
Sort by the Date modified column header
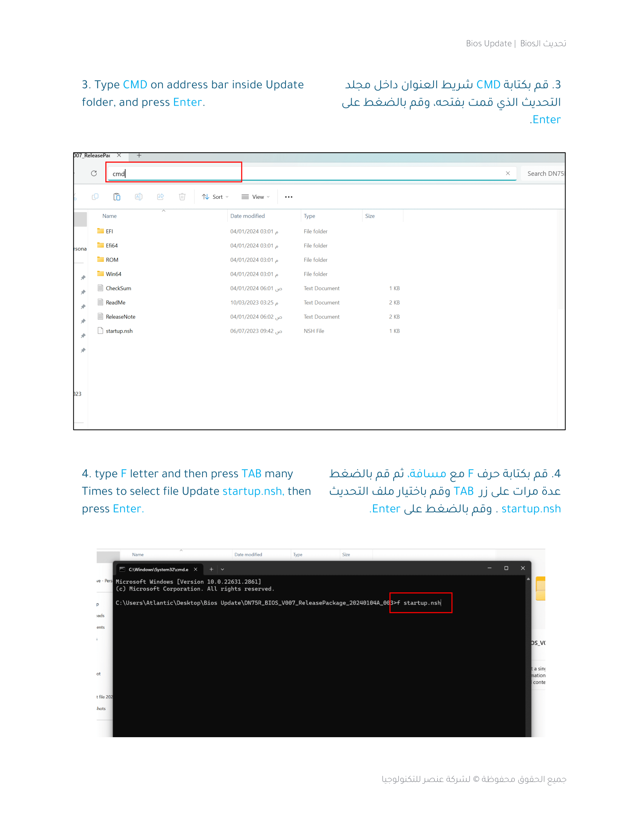click(x=248, y=216)
